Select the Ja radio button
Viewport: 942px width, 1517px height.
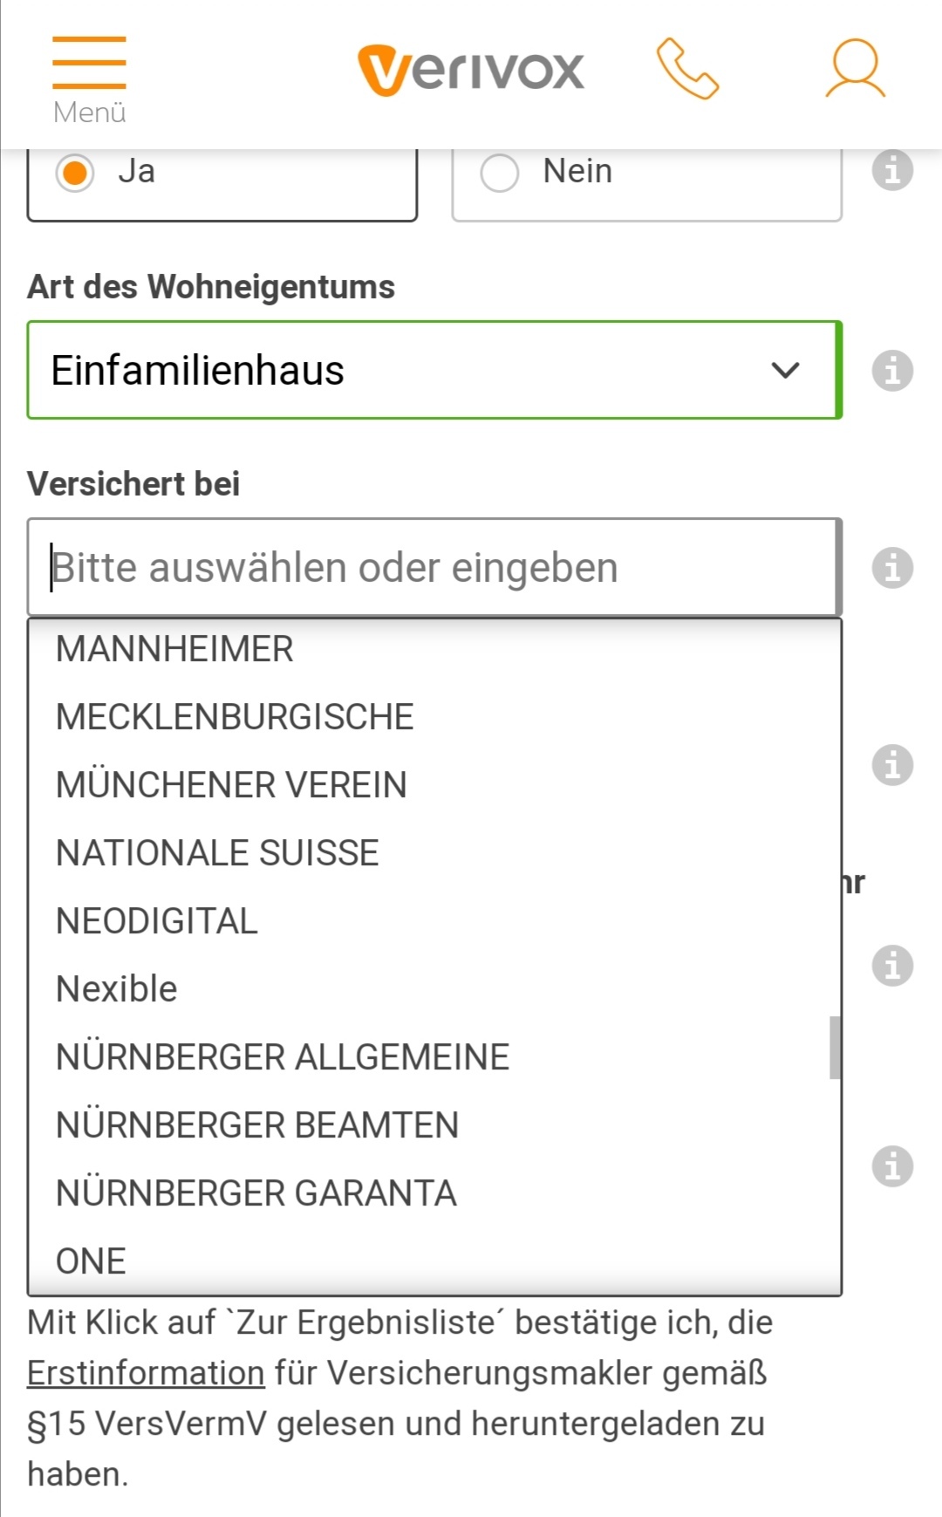pos(75,172)
